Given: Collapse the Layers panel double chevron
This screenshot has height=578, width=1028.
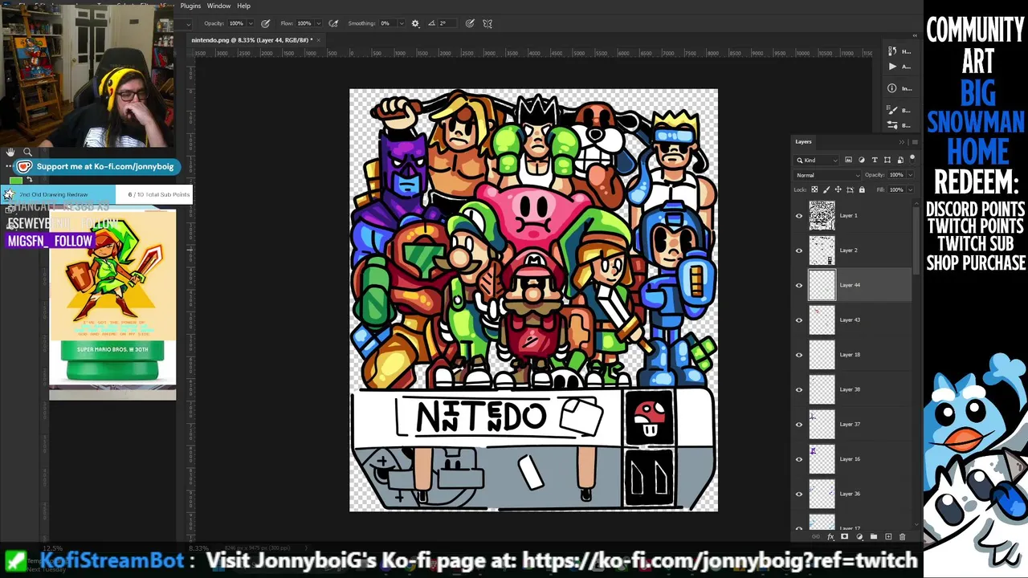Looking at the screenshot, I should tap(902, 142).
